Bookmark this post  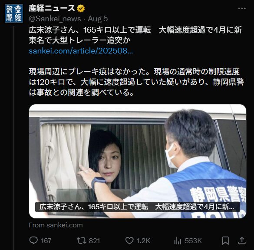225,240
